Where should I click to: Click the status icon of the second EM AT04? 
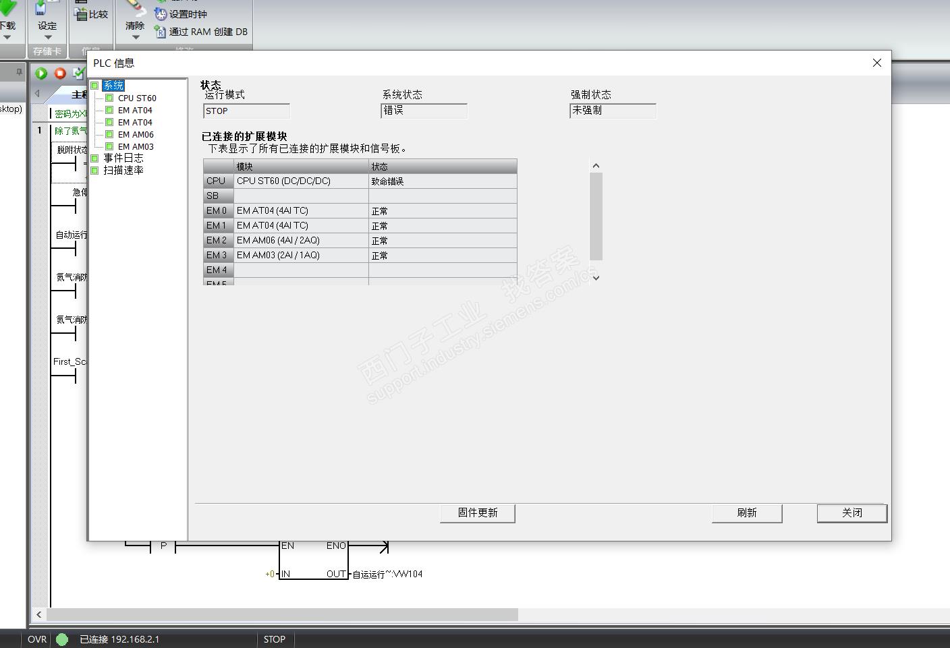(109, 122)
